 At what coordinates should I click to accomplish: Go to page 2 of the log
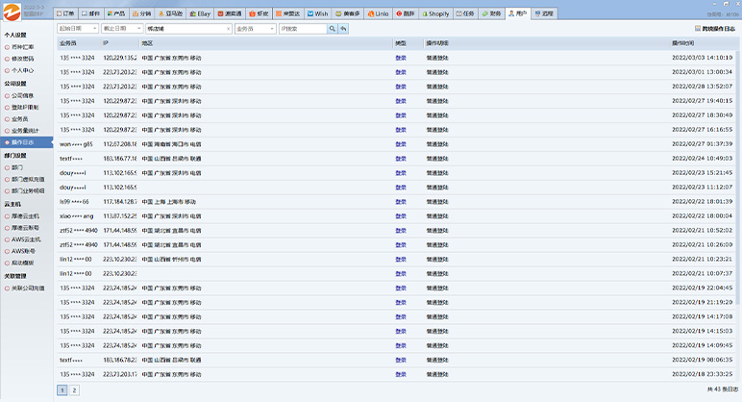coord(74,390)
